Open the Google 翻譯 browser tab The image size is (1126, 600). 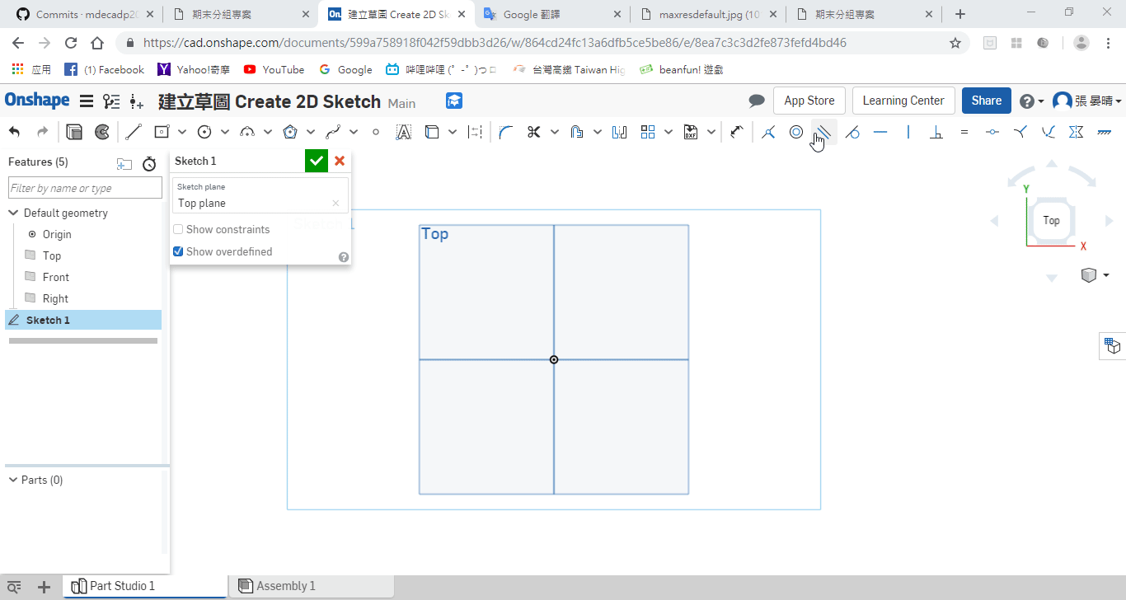tap(551, 14)
